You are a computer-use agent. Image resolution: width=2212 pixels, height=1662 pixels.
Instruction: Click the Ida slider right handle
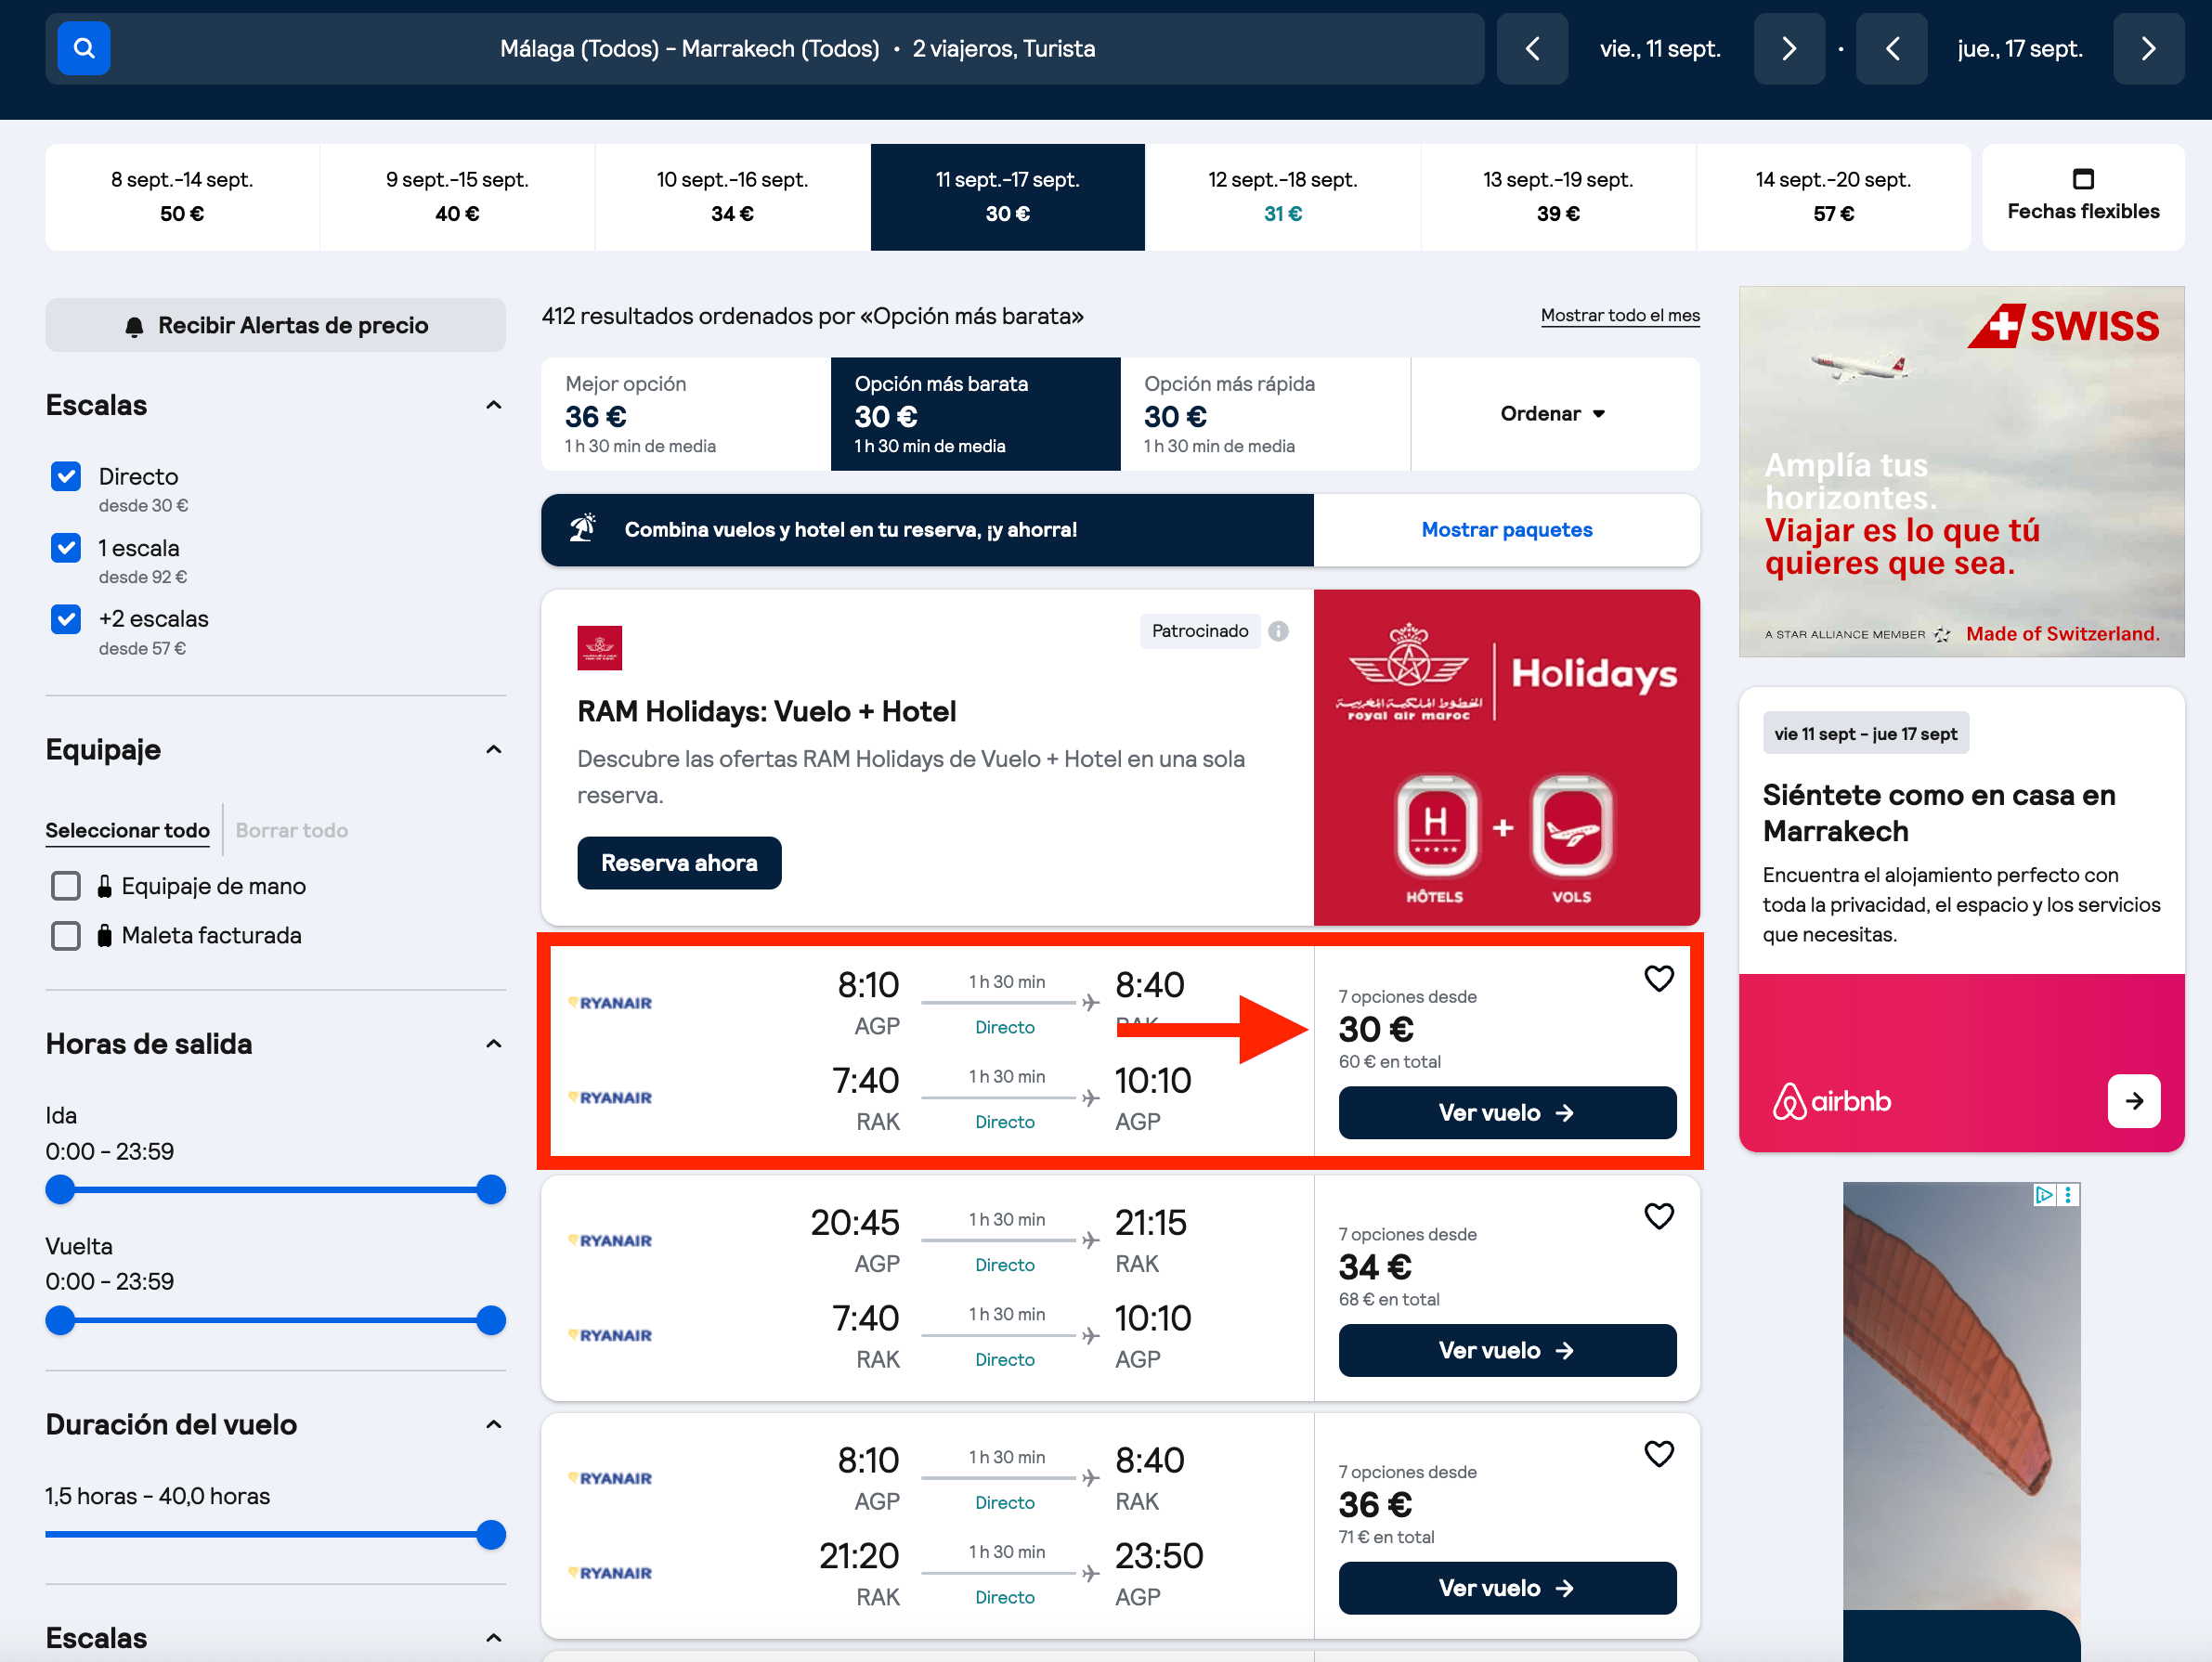click(x=491, y=1190)
